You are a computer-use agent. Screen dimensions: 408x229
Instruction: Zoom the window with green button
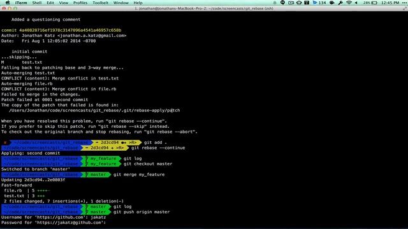pos(15,8)
